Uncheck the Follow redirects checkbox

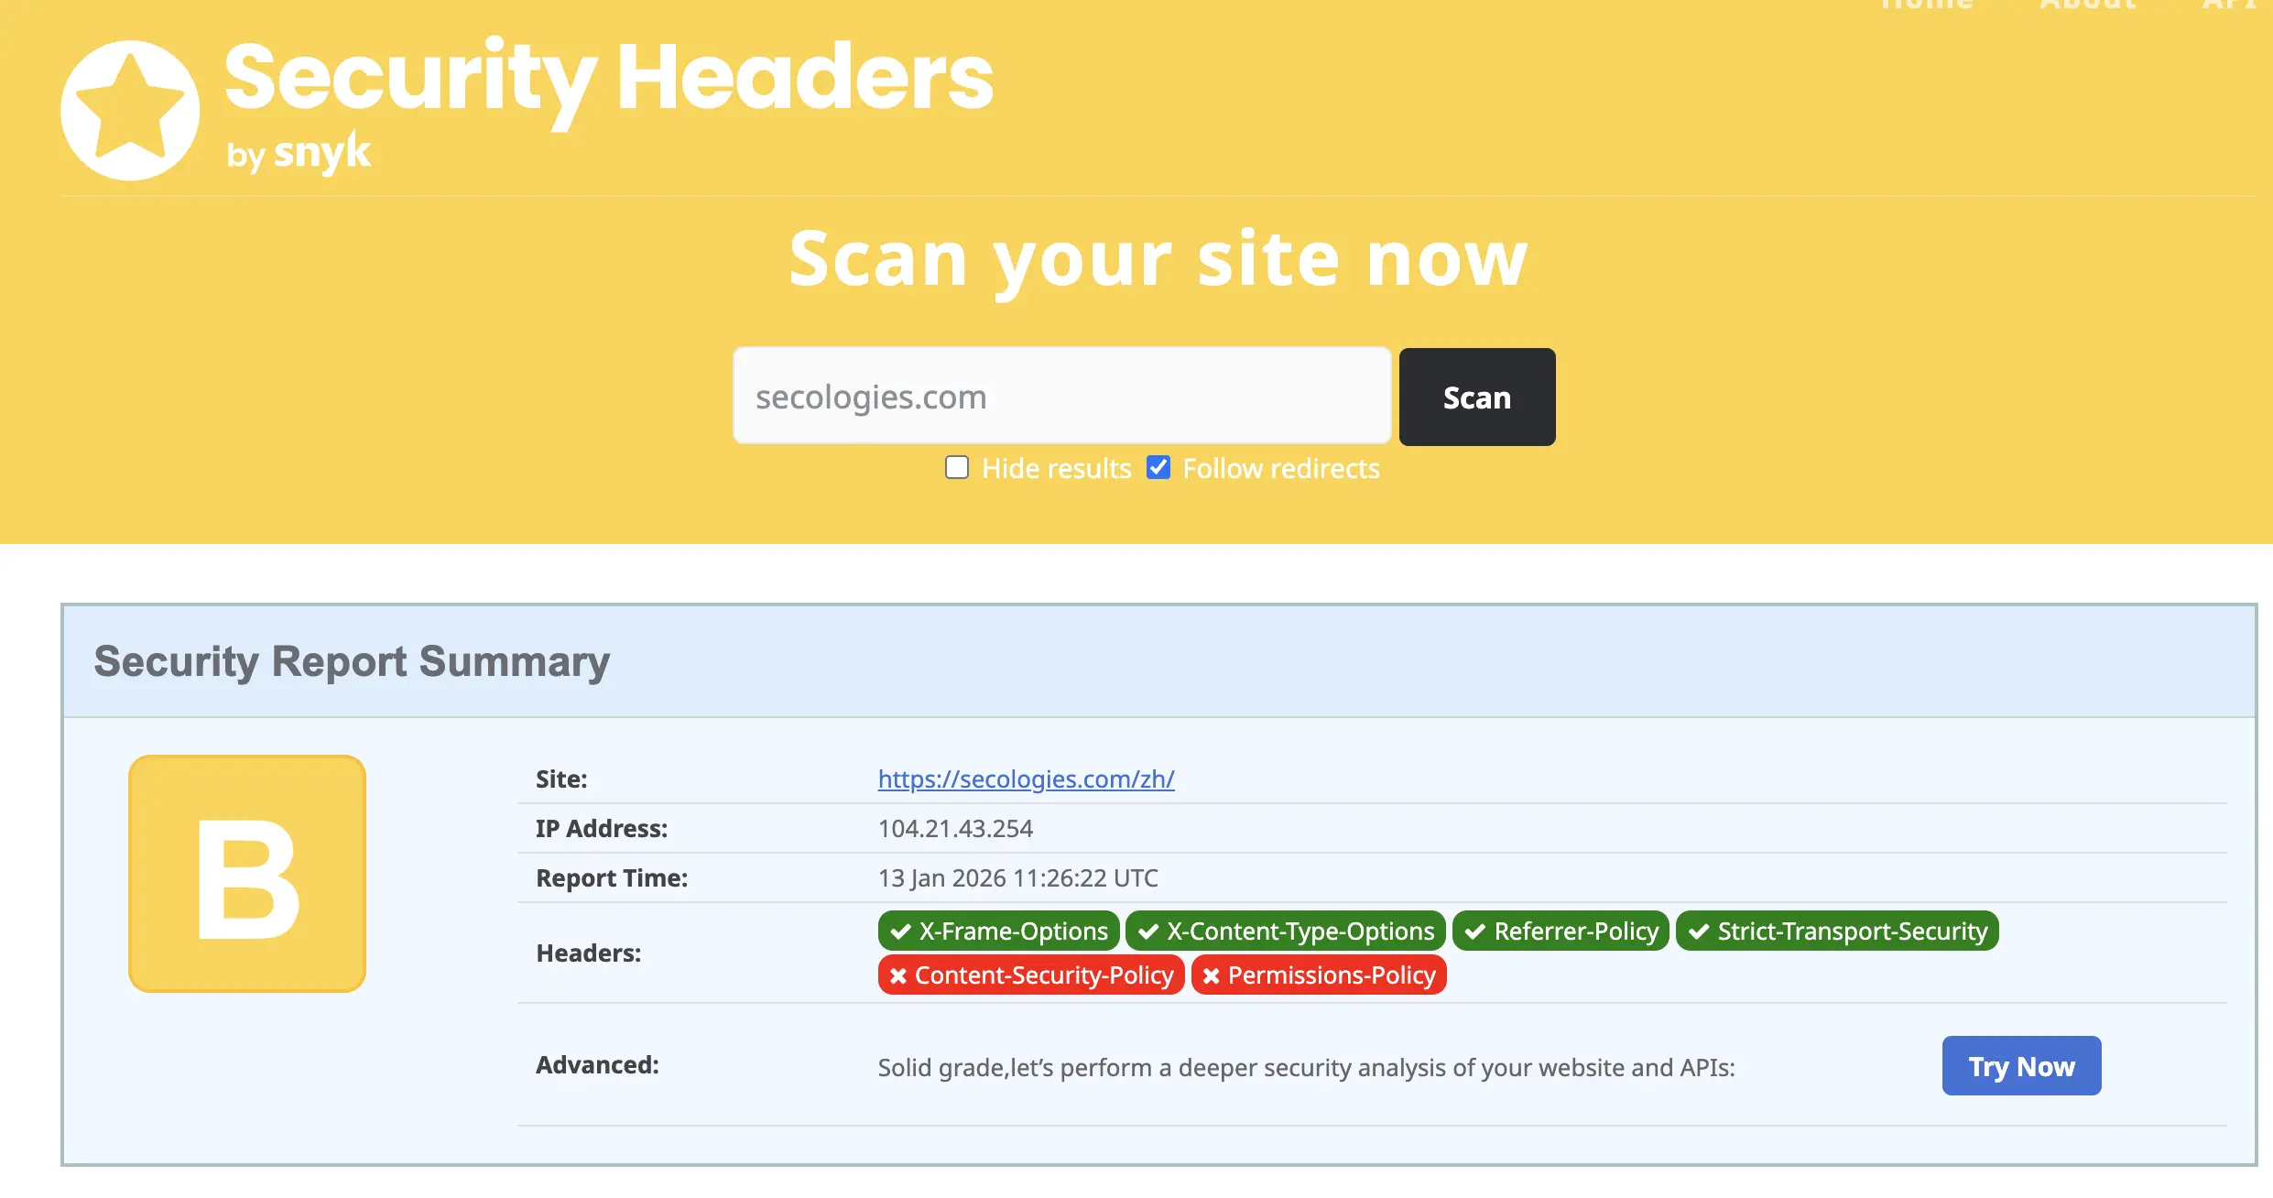pos(1158,468)
